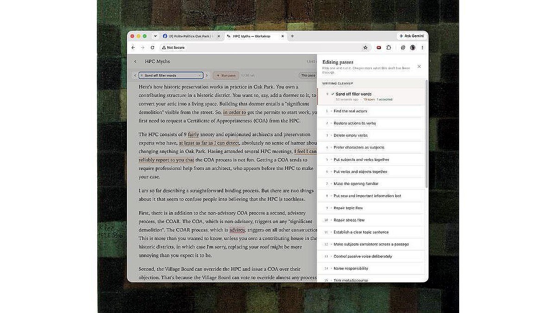Open the Chrome profile avatar
The height and width of the screenshot is (313, 556).
pyautogui.click(x=412, y=47)
